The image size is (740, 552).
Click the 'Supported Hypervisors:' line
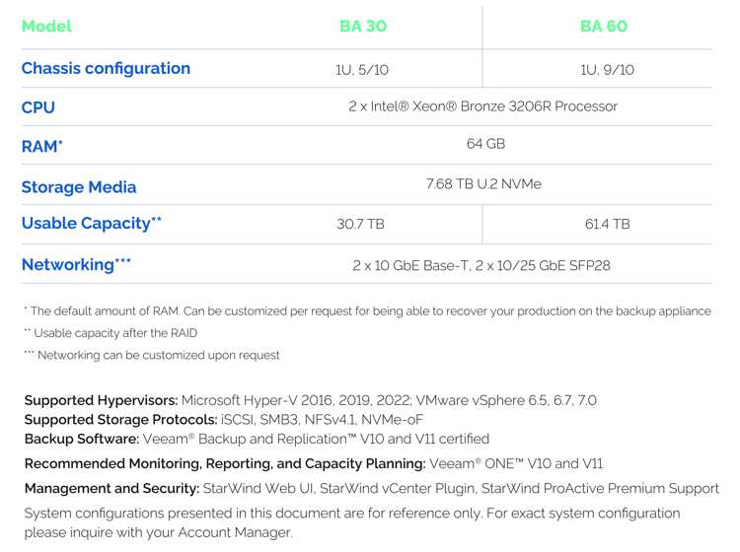click(311, 400)
